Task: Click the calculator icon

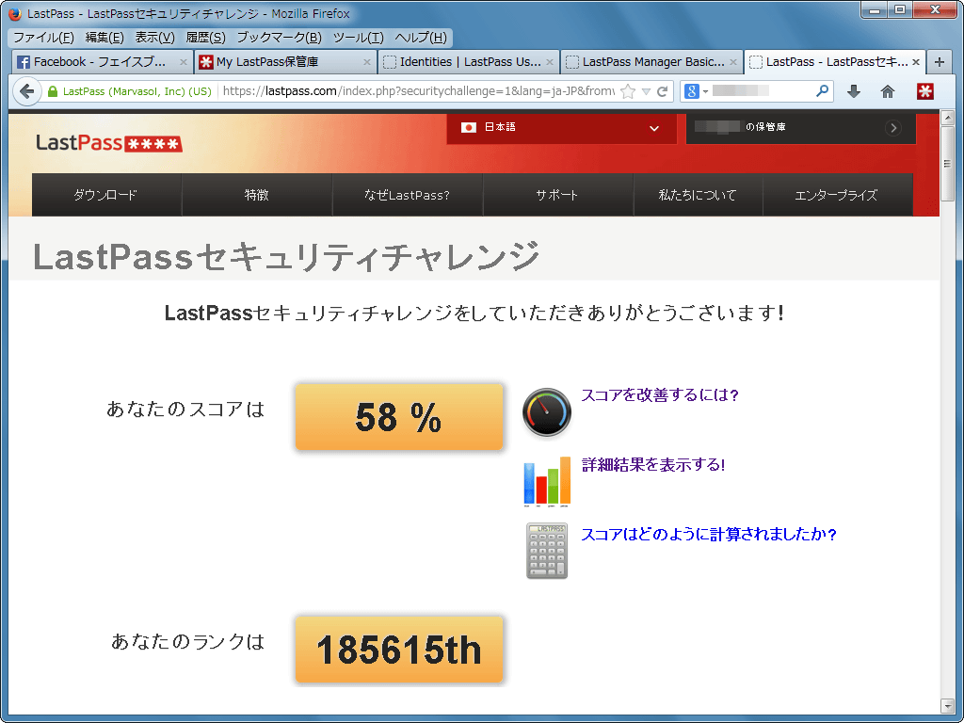Action: coord(547,551)
